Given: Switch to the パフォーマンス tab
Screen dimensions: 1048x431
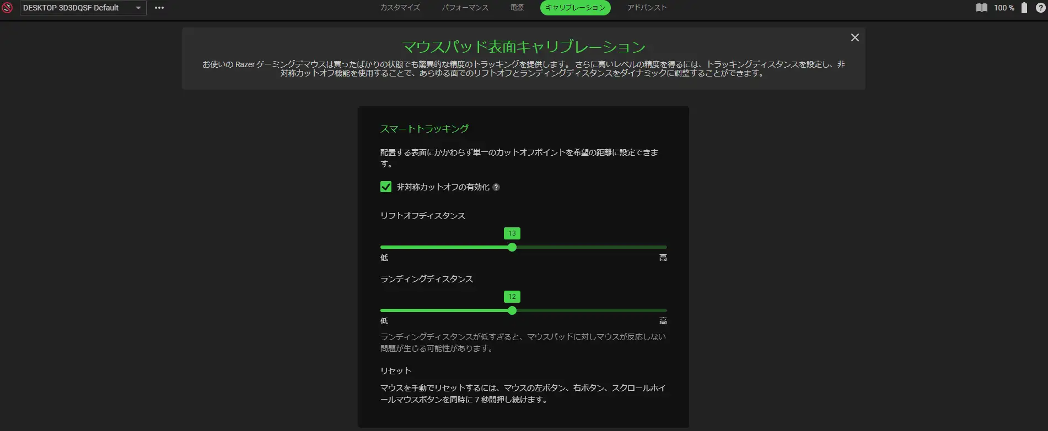Looking at the screenshot, I should coord(465,8).
